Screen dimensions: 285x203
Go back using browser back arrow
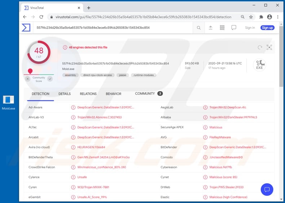click(x=25, y=17)
